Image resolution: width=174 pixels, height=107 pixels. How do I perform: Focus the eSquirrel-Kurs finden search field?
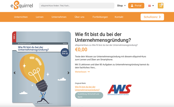tap(77, 6)
